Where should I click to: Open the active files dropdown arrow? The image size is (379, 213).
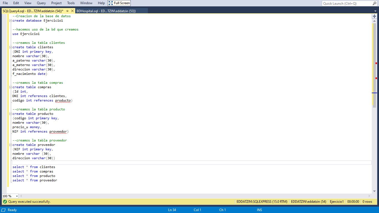375,11
